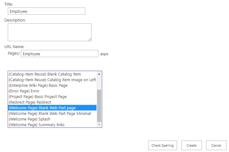Click the Description resize handle
The width and height of the screenshot is (229, 152).
90,39
